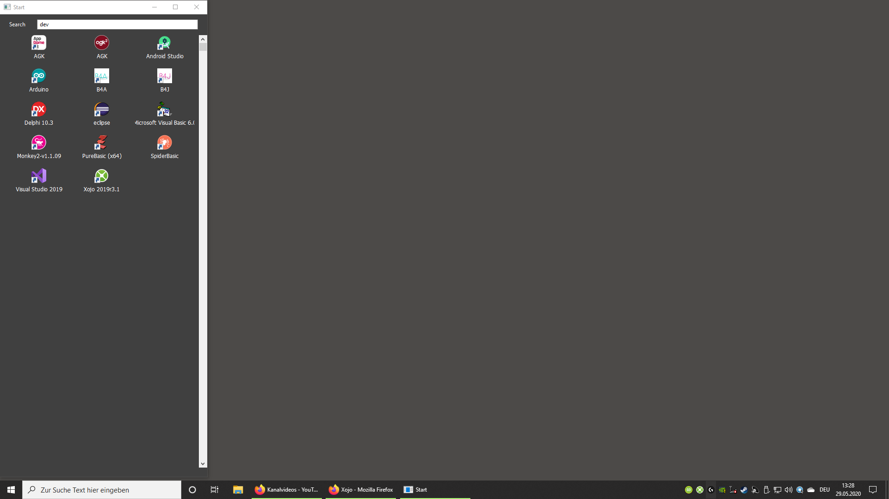Launch PureBasic (x64)
The image size is (889, 499).
(102, 147)
